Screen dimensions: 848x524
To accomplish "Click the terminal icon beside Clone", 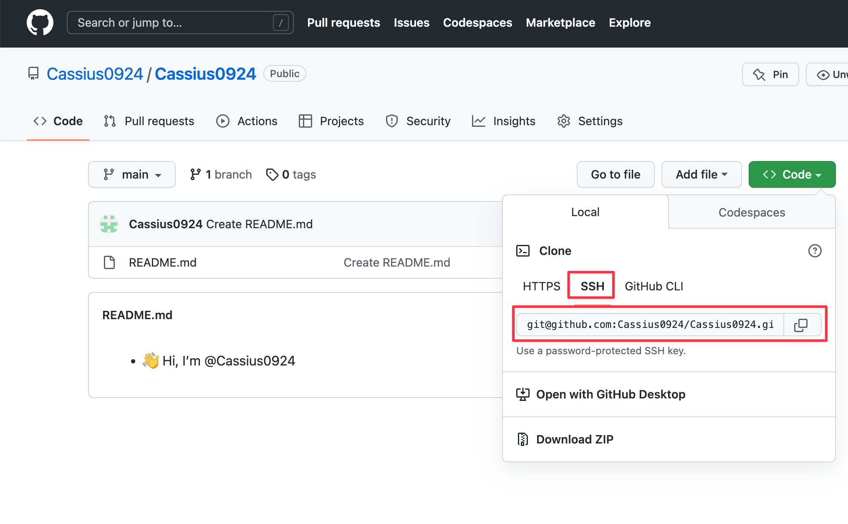I will tap(523, 251).
